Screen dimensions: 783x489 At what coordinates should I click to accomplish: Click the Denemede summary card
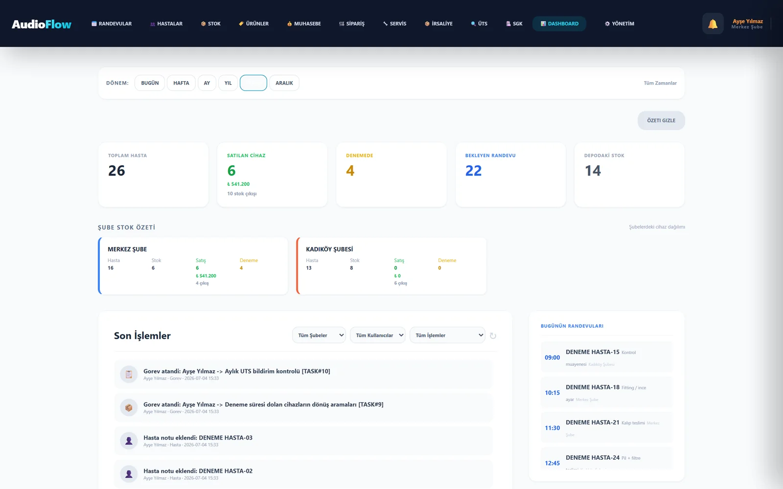click(x=391, y=175)
